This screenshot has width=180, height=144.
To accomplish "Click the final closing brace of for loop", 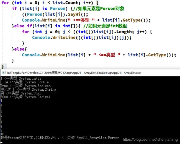I will [3, 67].
